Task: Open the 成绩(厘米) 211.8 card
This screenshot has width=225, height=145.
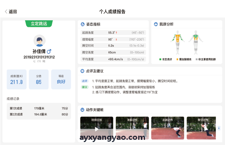Action: 17,79
